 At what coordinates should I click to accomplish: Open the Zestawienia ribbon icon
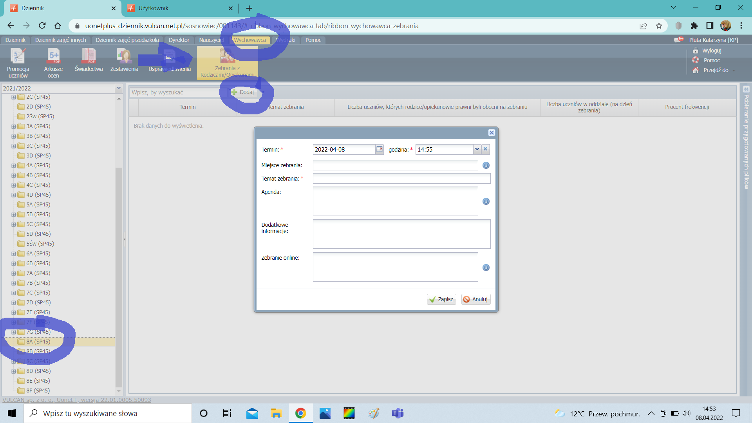(124, 56)
